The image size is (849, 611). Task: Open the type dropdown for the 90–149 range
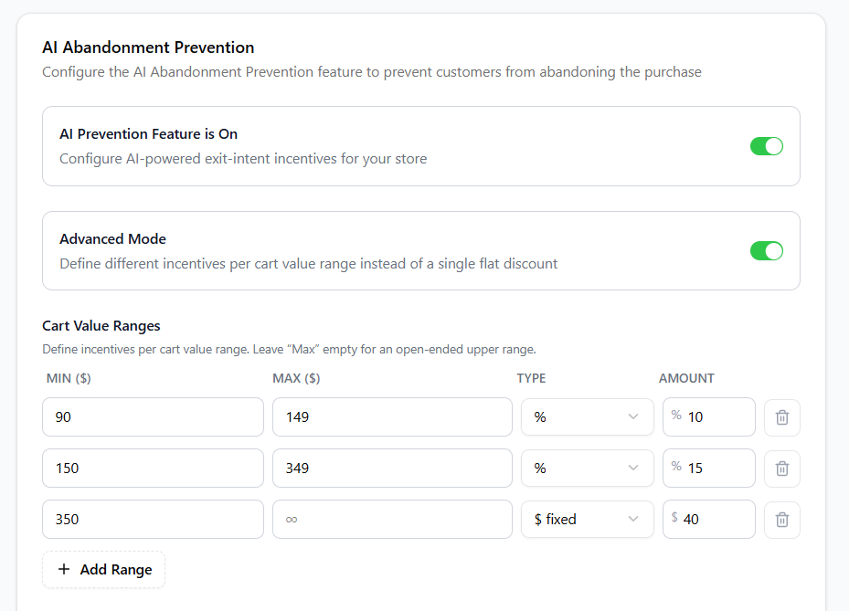[x=588, y=417]
